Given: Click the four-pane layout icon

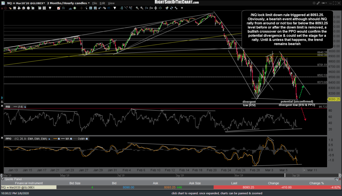Looking at the screenshot, I should [x=44, y=8].
